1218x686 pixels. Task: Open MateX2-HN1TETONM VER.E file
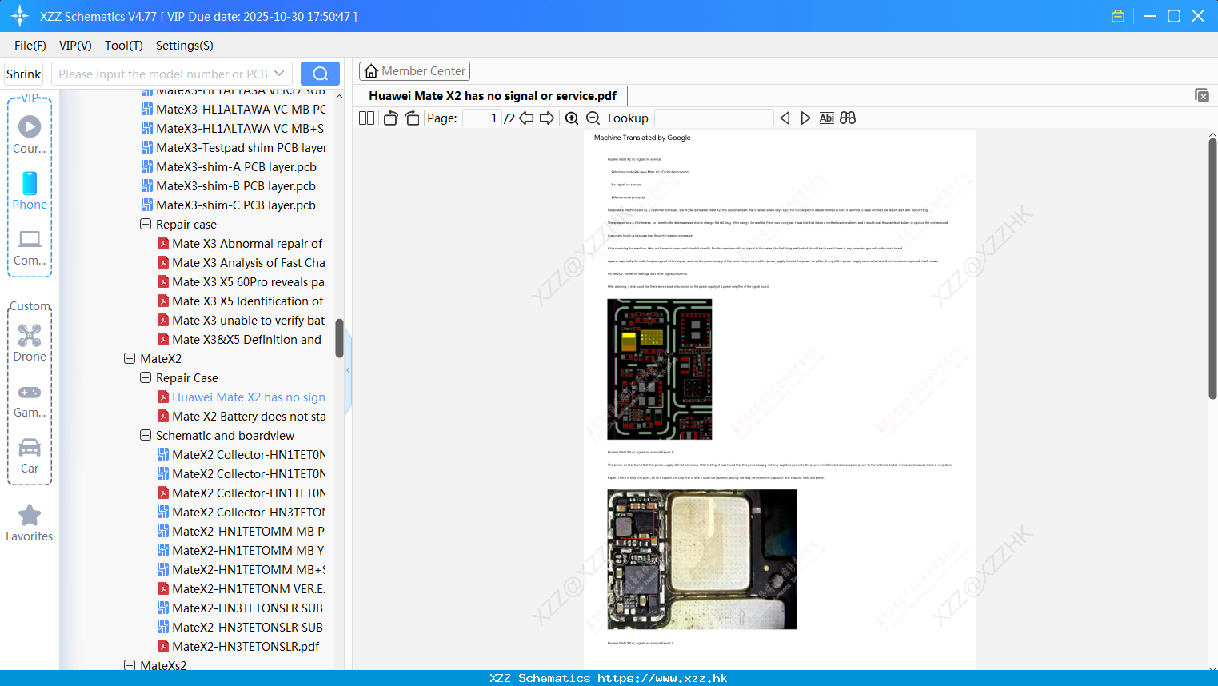coord(241,589)
